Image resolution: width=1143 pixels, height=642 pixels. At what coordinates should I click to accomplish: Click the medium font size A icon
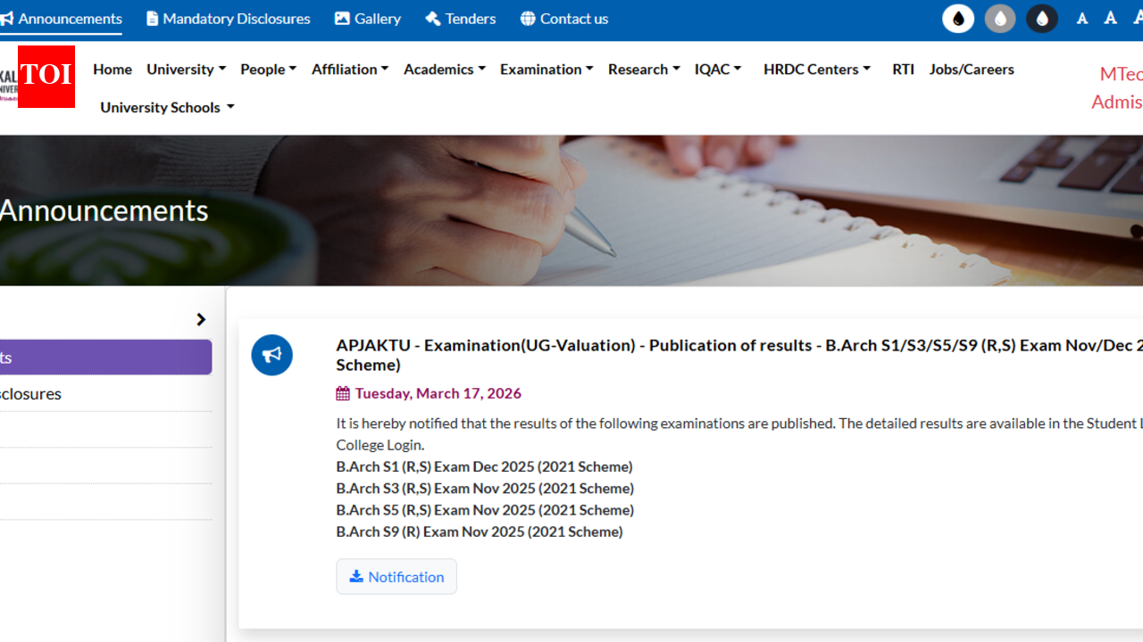[1110, 19]
